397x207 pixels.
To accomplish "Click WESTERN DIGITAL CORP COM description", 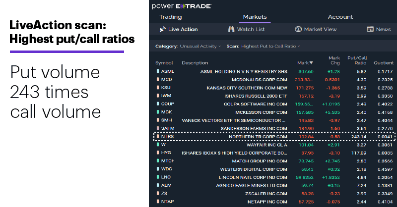I will (x=254, y=169).
